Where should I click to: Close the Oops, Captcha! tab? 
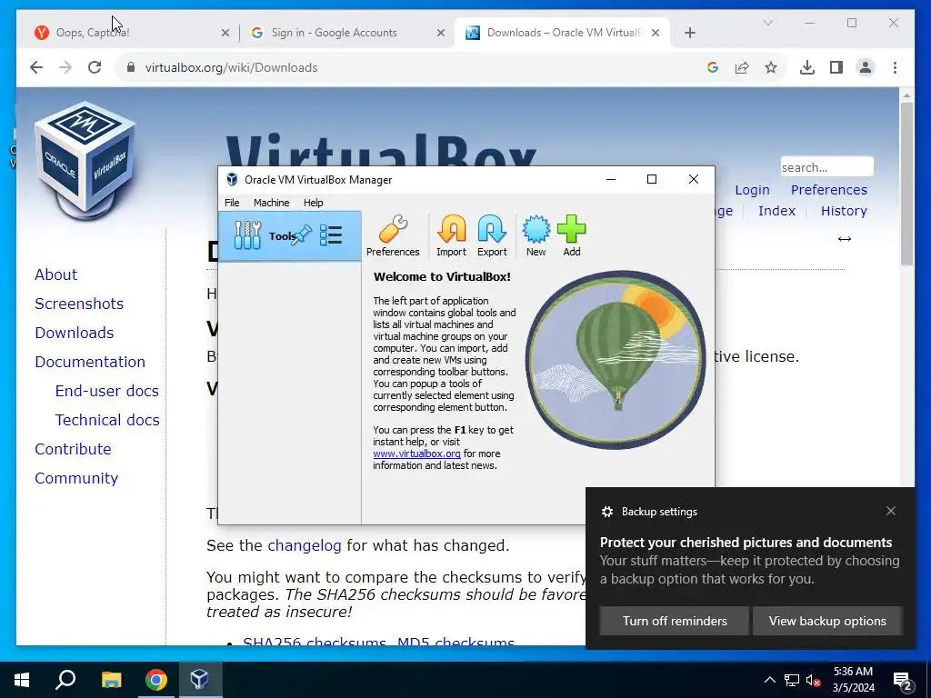click(x=225, y=33)
